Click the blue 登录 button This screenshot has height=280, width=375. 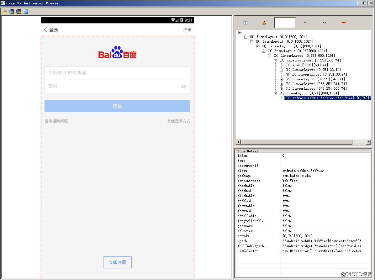pyautogui.click(x=117, y=106)
